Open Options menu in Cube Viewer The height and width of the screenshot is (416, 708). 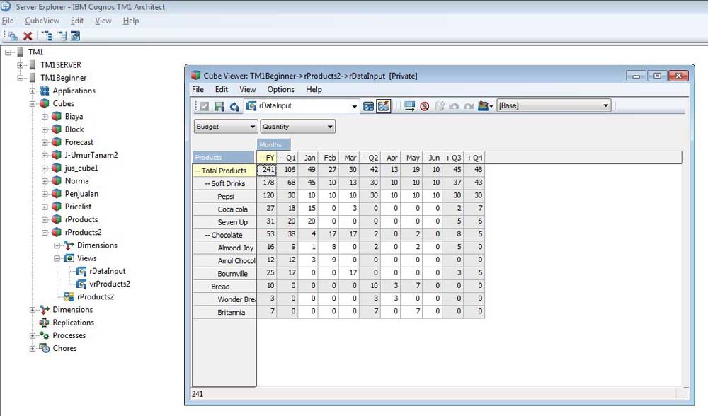click(280, 89)
